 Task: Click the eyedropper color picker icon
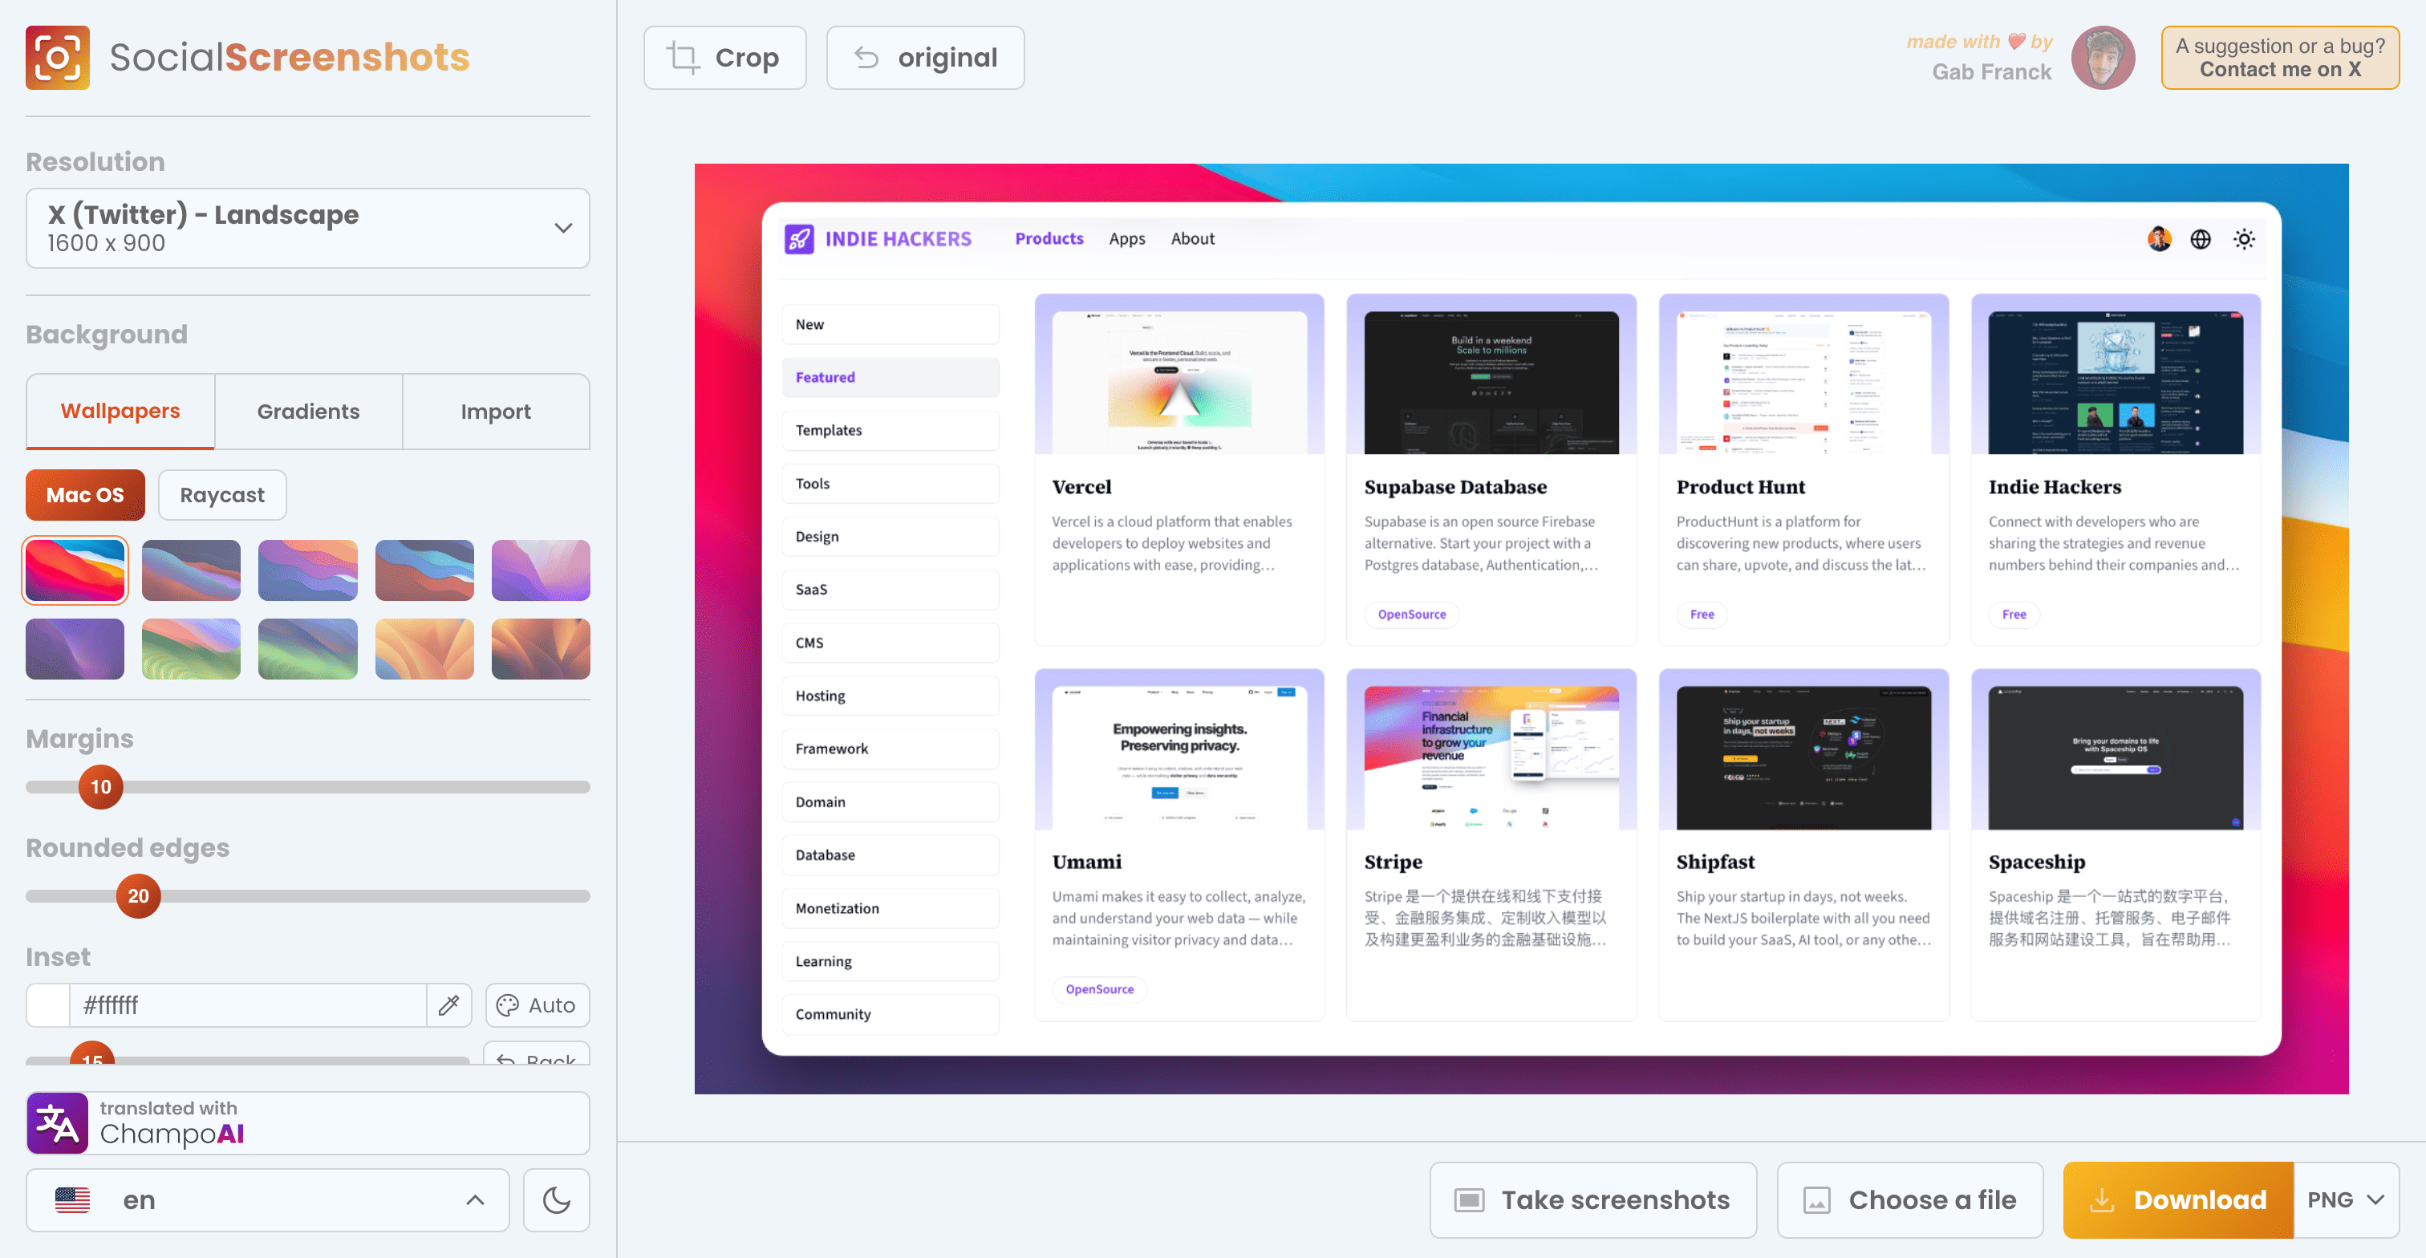point(449,1004)
